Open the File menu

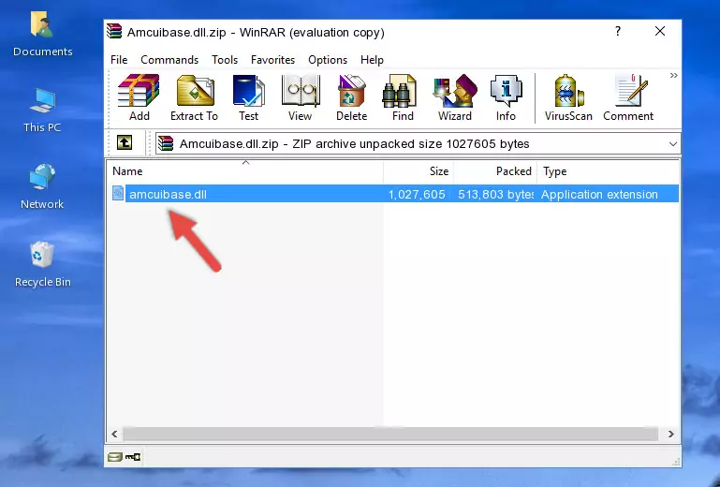(x=119, y=60)
